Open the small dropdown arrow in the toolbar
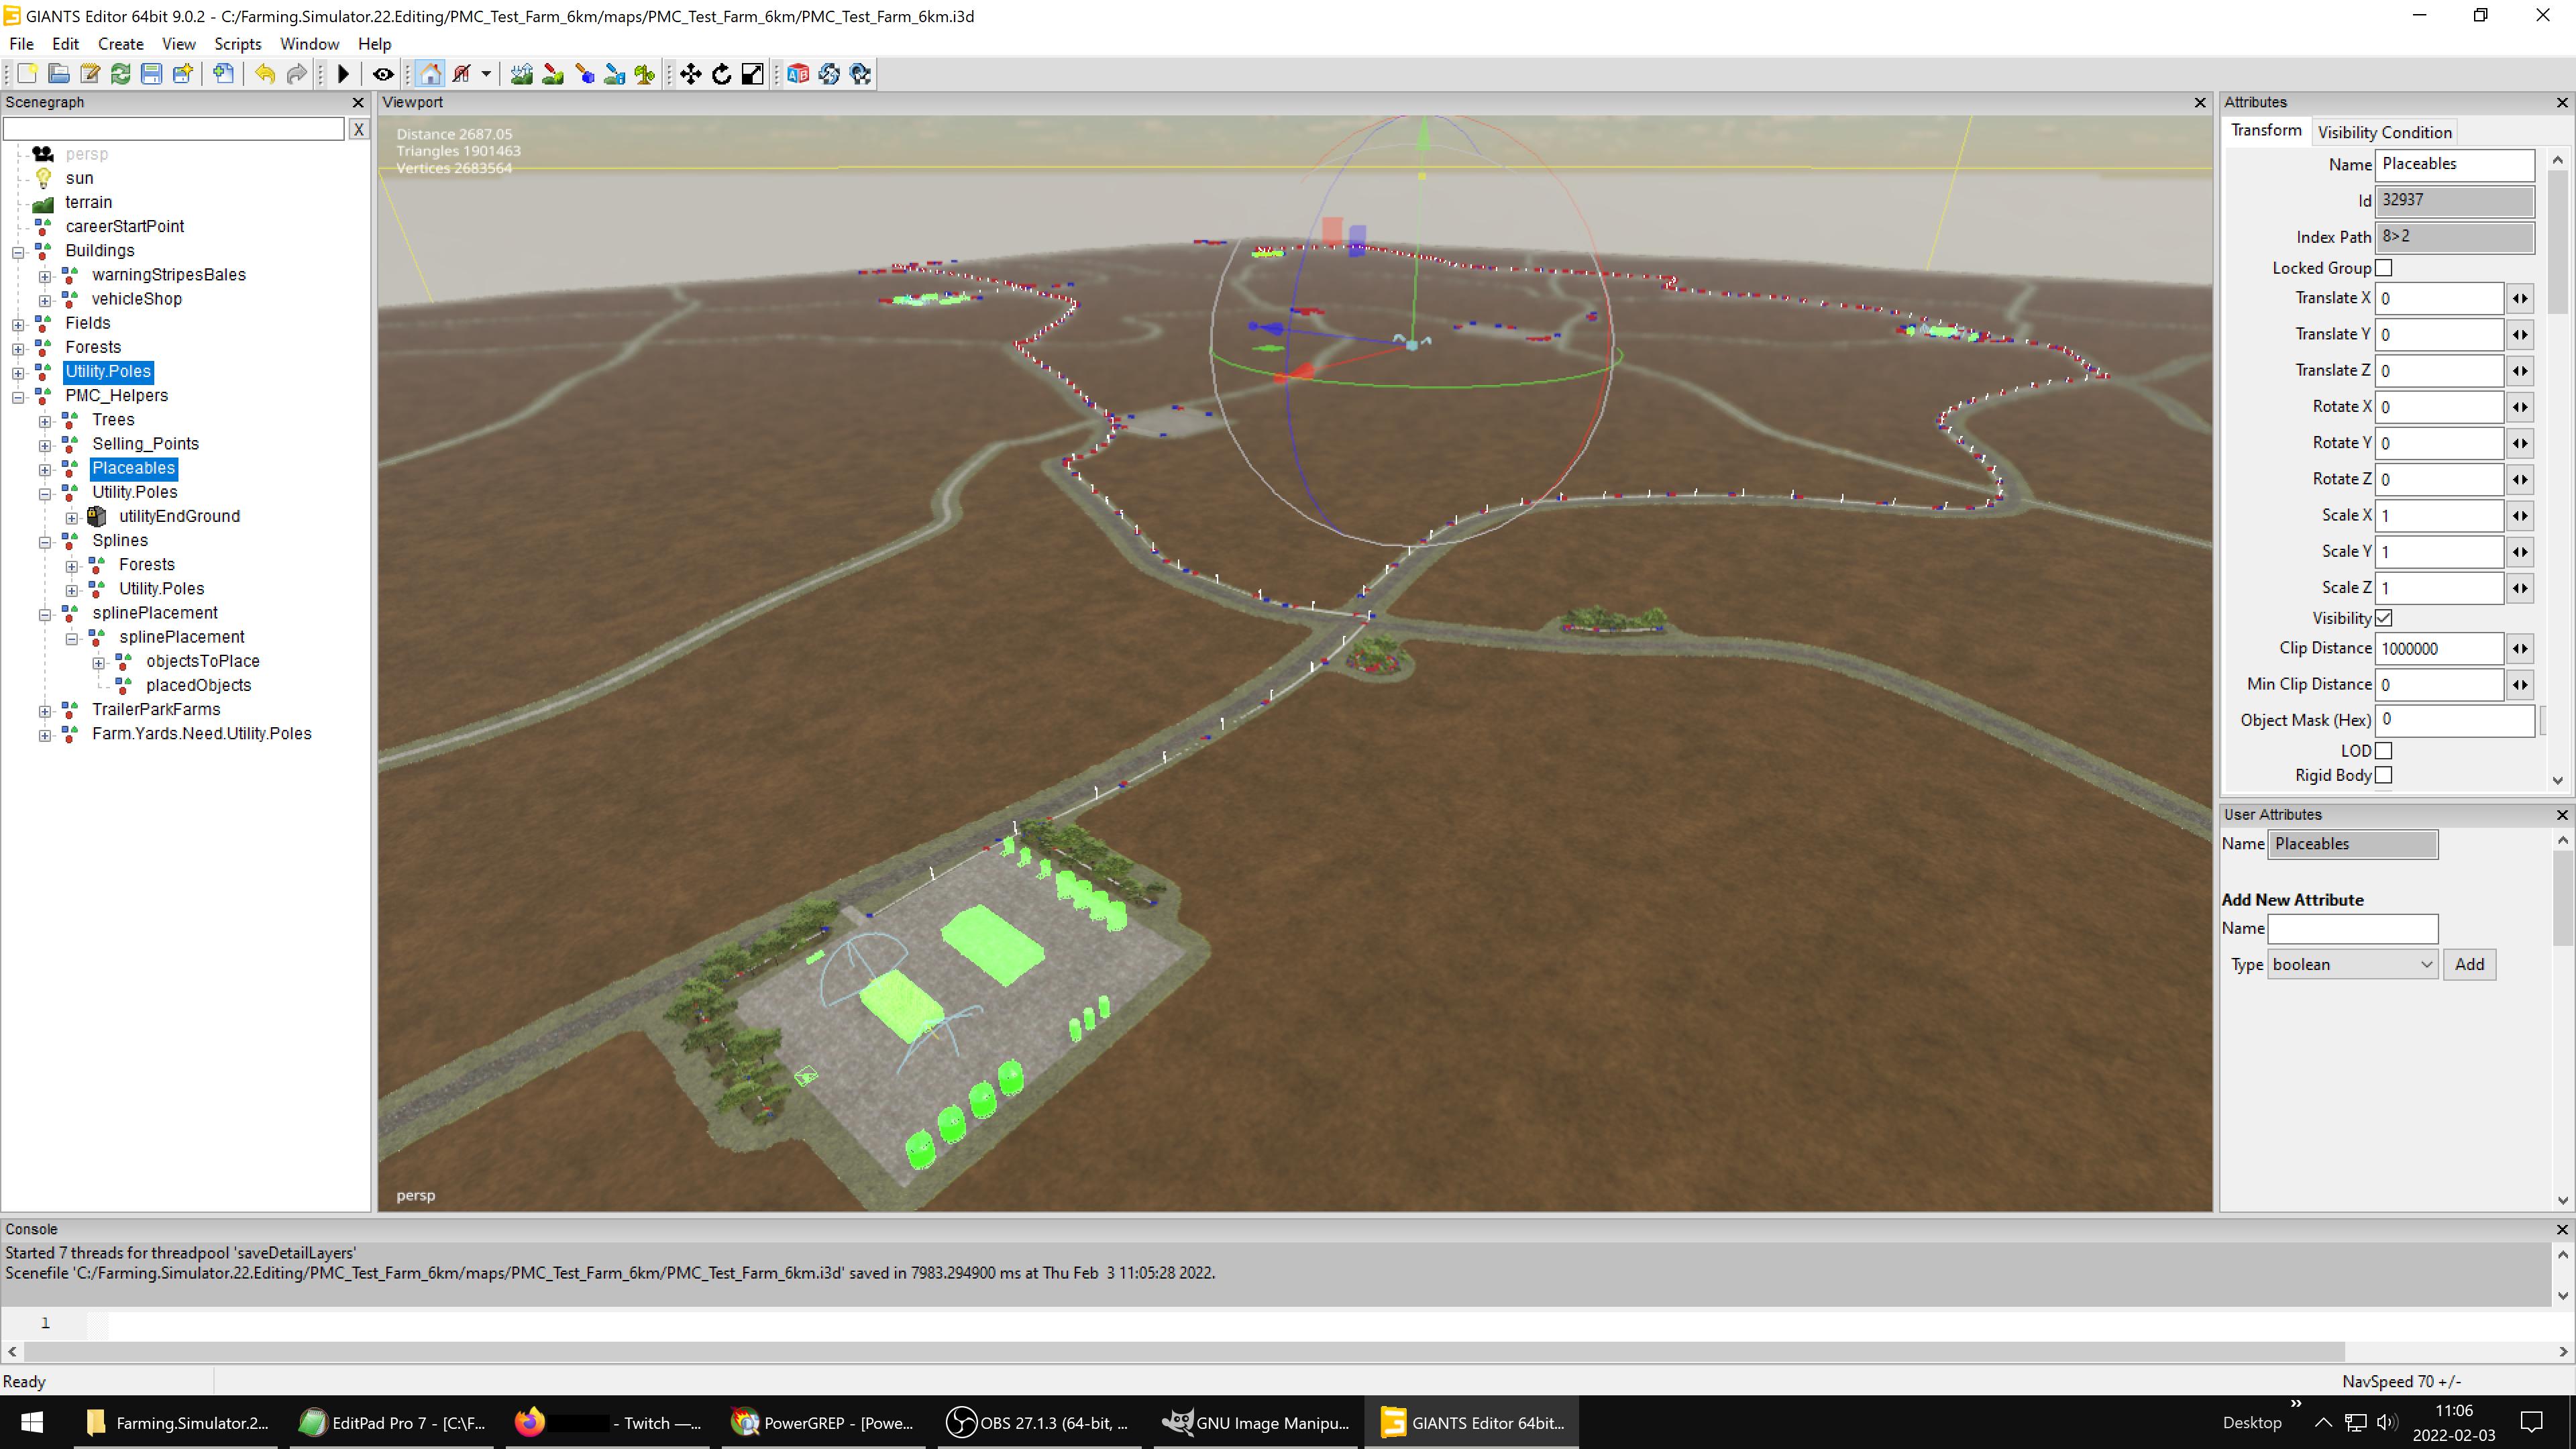Image resolution: width=2576 pixels, height=1449 pixels. coord(486,74)
